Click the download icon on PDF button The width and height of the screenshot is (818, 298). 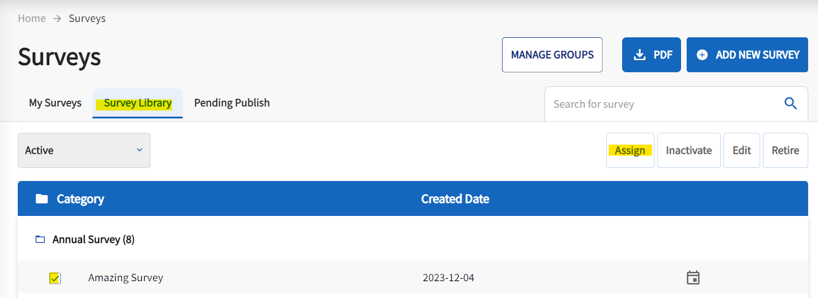[x=640, y=55]
